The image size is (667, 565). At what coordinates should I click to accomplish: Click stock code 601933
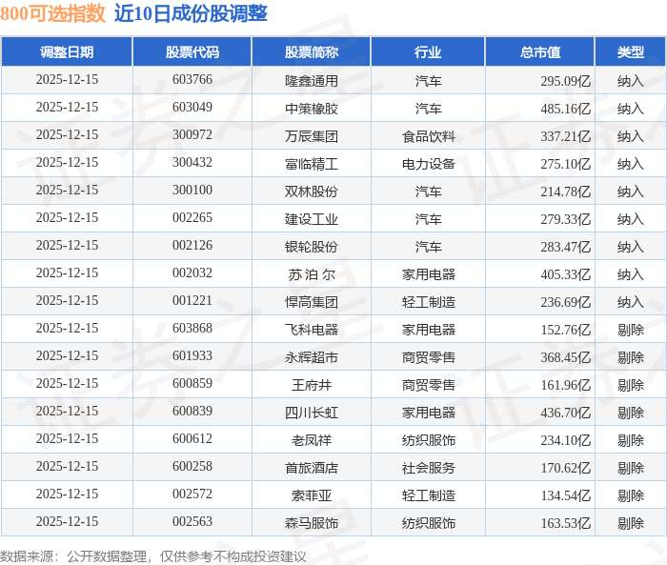pos(192,355)
